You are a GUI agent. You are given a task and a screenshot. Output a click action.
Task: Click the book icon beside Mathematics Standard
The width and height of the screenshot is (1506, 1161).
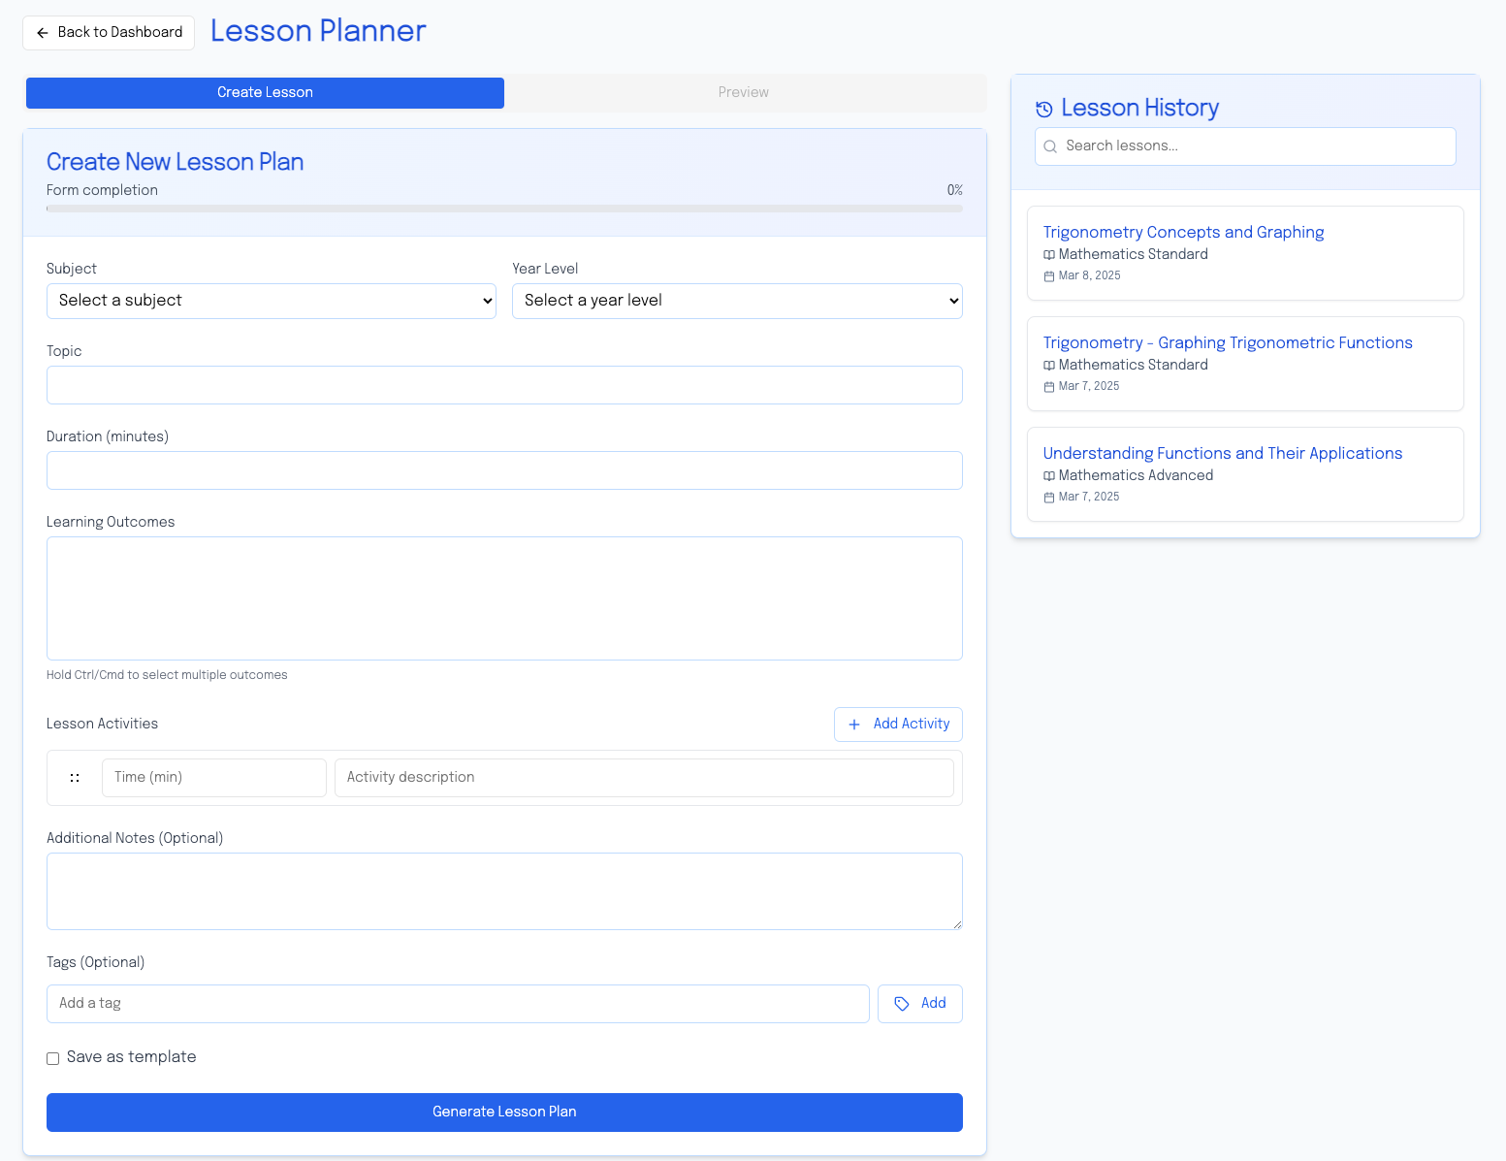(x=1049, y=254)
